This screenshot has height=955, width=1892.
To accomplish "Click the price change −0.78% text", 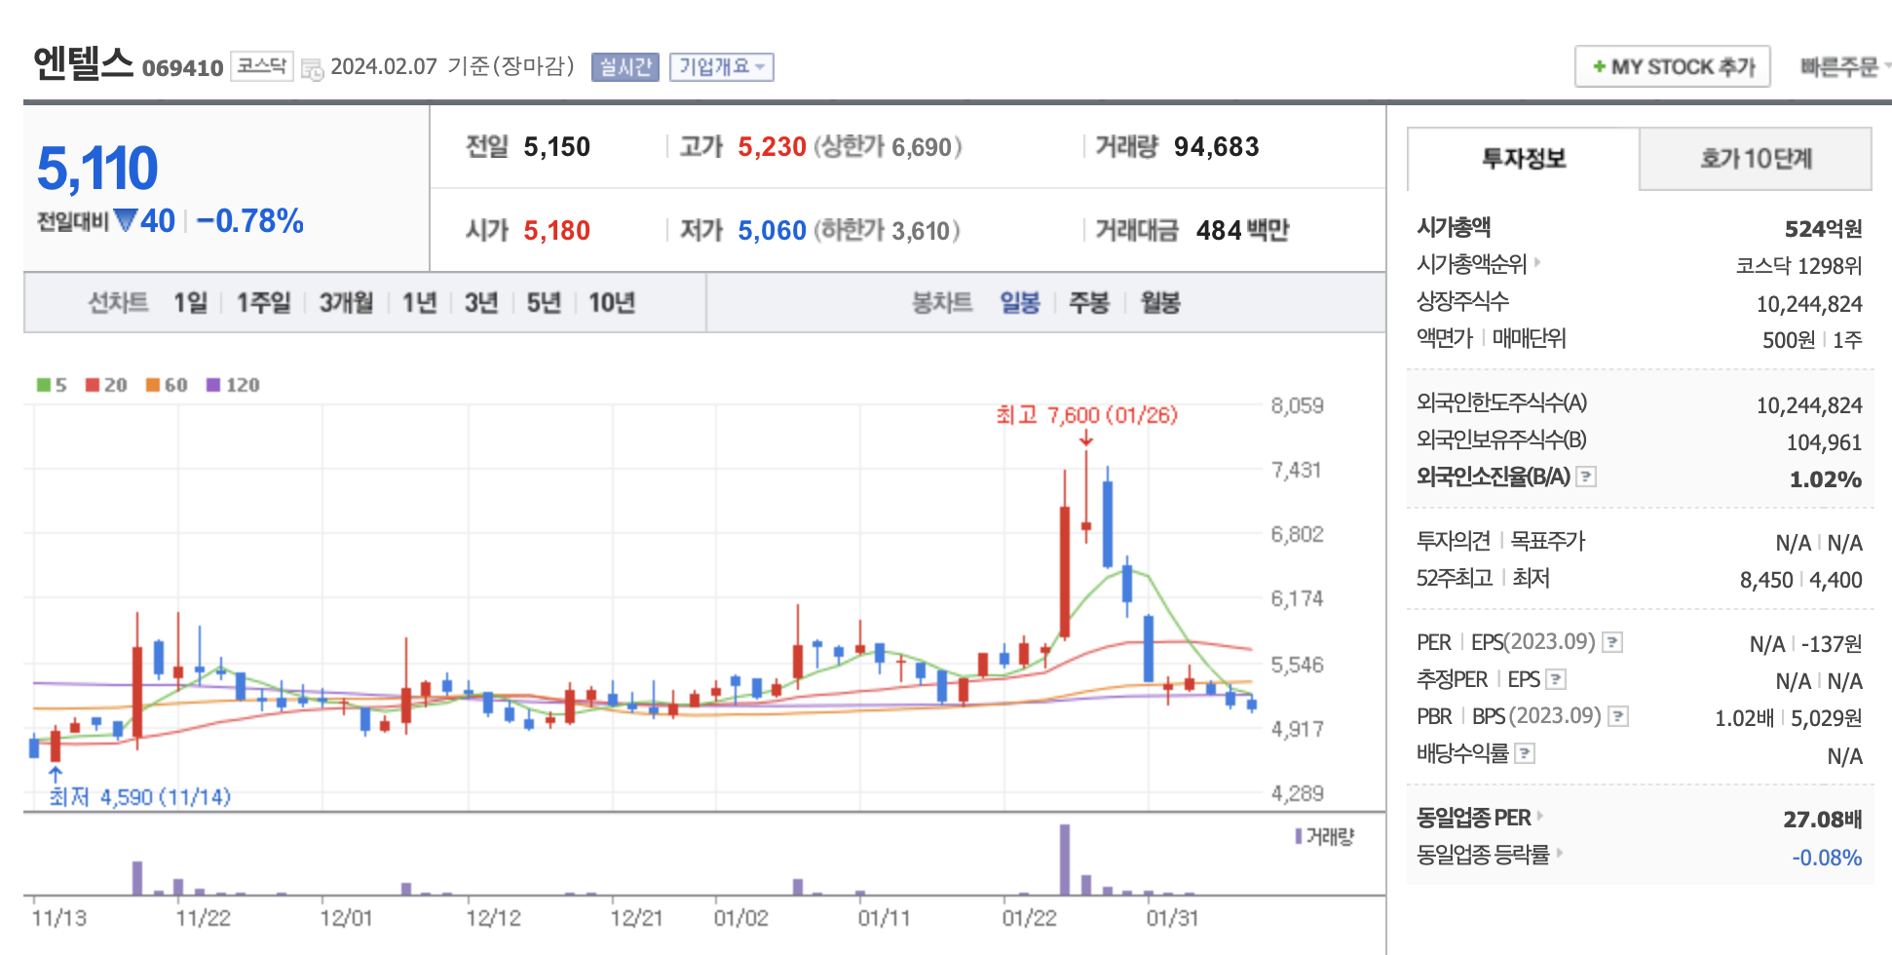I will 250,221.
